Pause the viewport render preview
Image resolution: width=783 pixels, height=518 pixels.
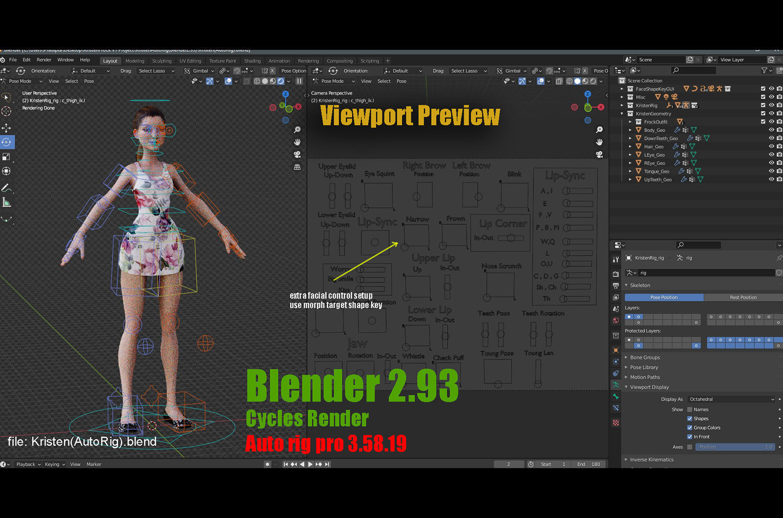[x=299, y=81]
